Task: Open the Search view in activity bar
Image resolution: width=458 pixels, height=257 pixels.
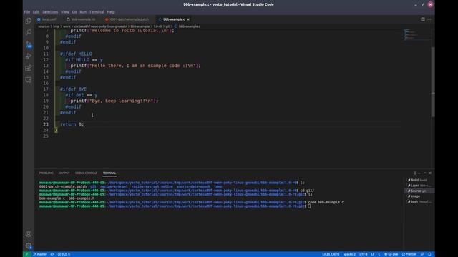Action: click(x=29, y=32)
